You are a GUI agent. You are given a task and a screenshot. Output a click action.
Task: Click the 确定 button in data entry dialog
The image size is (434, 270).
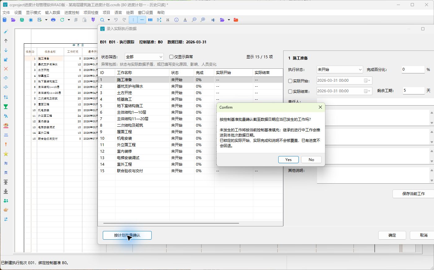tap(392, 235)
